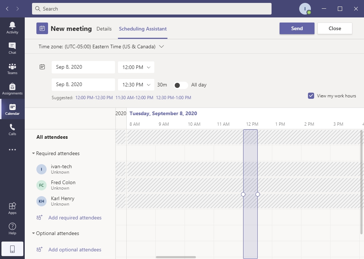Click the Fred Colon attendee name

[x=63, y=183]
